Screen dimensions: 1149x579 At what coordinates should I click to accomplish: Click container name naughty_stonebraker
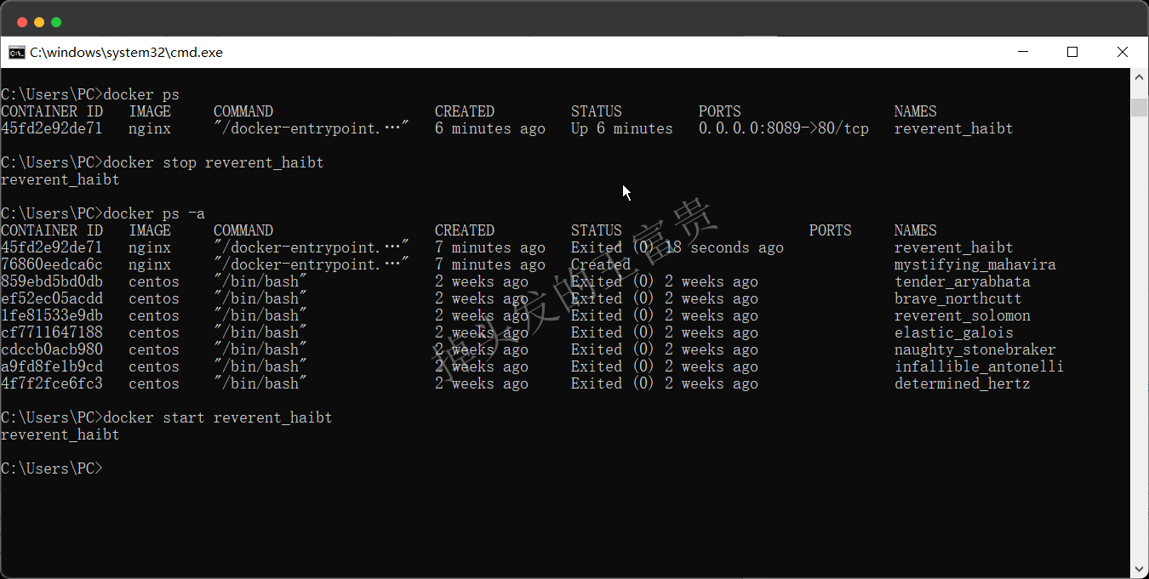975,349
